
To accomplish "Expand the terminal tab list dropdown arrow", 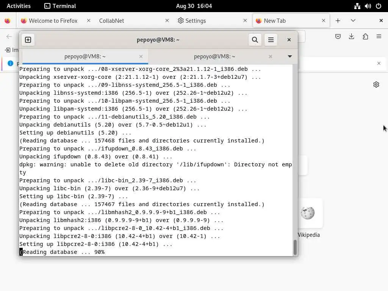I will 290,56.
